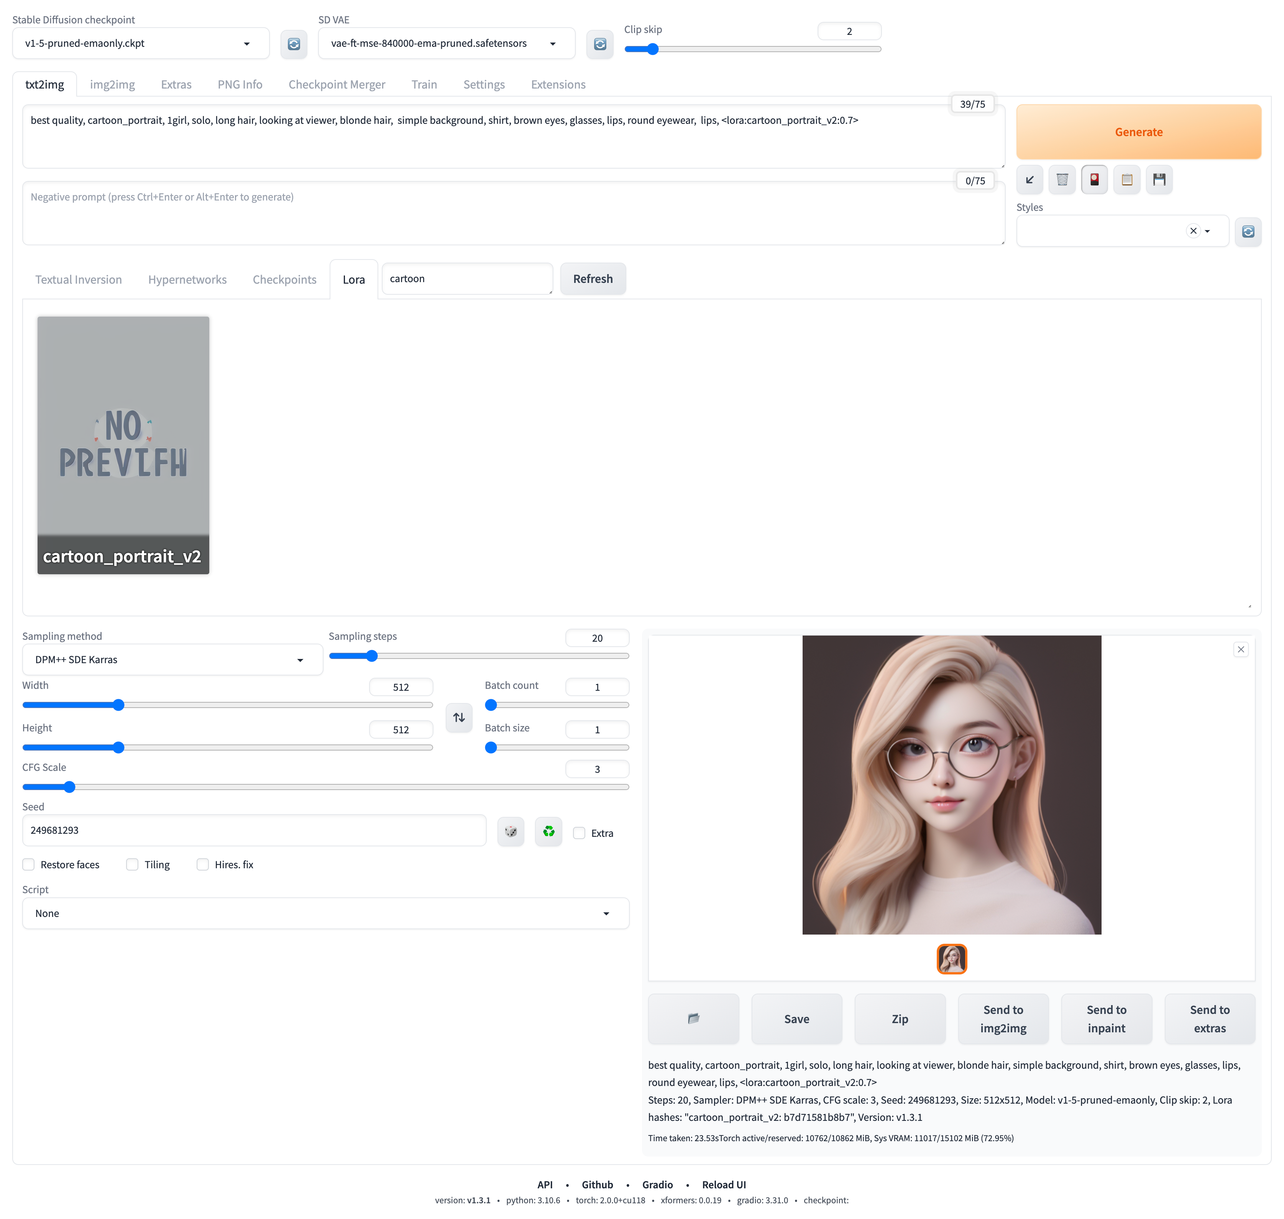This screenshot has height=1219, width=1284.
Task: Open the Sampling method dropdown
Action: 172,660
